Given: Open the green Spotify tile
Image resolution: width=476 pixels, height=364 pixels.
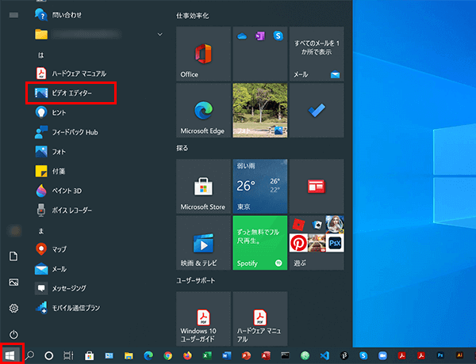Looking at the screenshot, I should coord(260,243).
